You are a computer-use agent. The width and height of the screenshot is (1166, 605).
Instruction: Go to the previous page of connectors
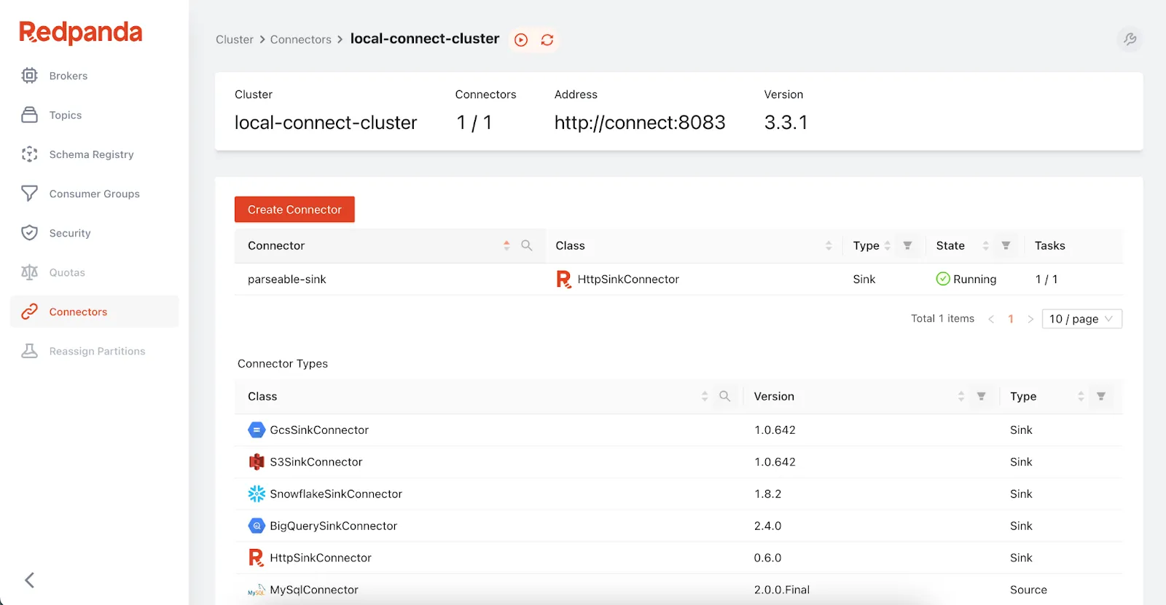(x=991, y=319)
